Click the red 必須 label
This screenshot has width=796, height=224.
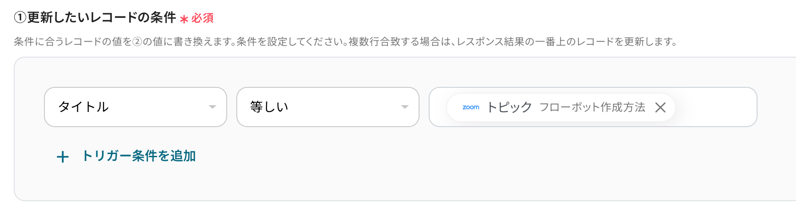(202, 18)
